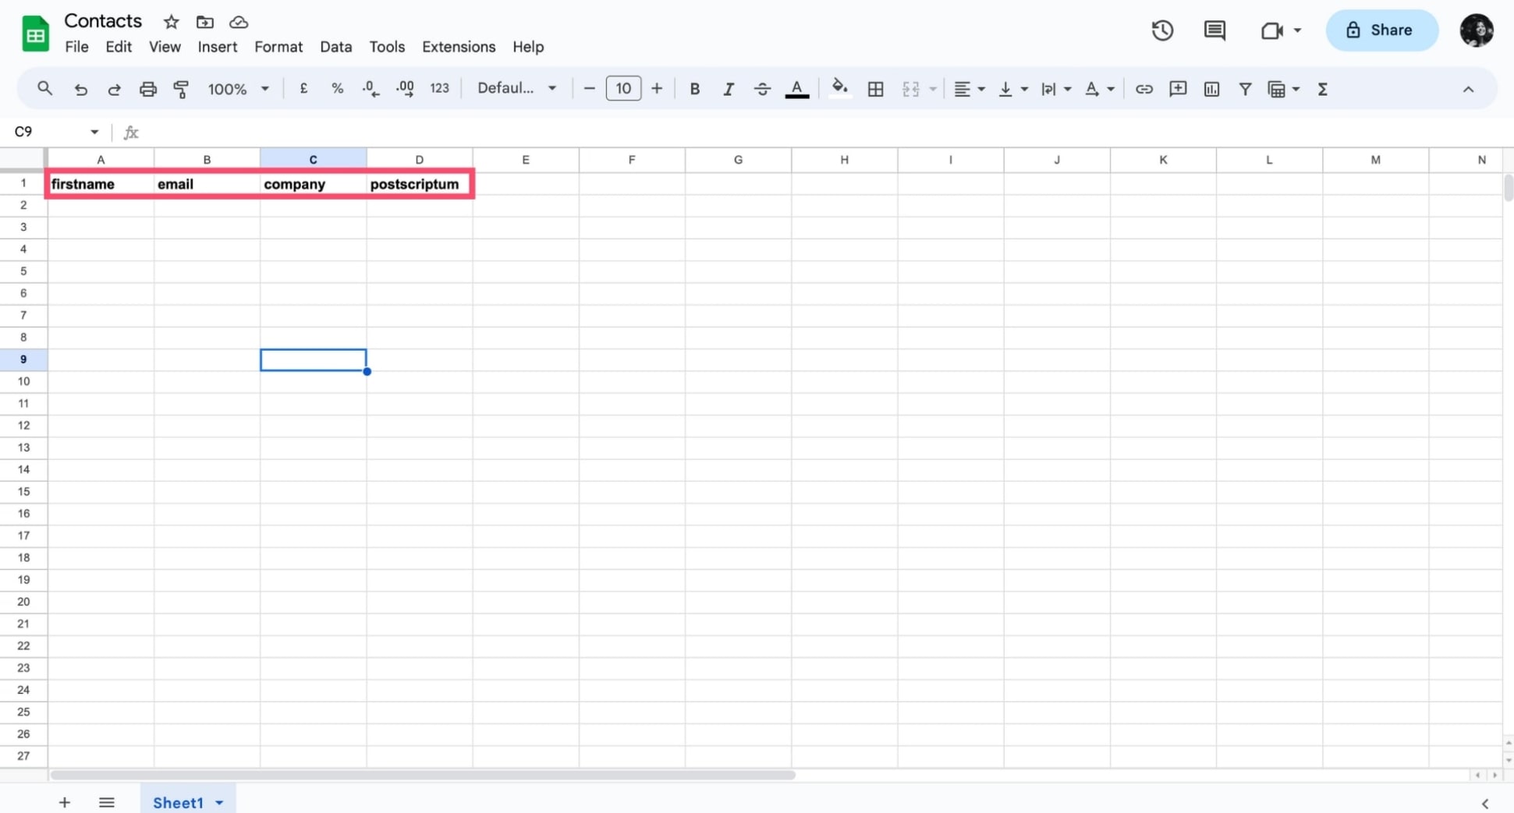Open vertical align dropdown

point(1012,89)
